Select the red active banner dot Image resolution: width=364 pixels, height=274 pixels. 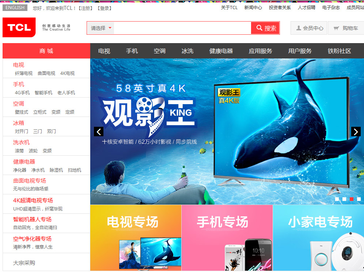(x=352, y=199)
